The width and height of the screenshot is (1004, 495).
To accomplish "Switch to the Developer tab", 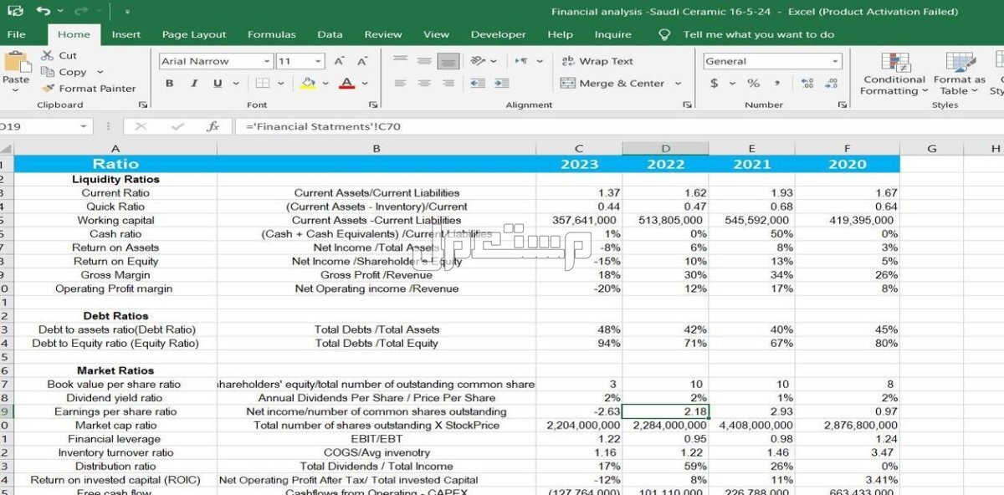I will (498, 34).
